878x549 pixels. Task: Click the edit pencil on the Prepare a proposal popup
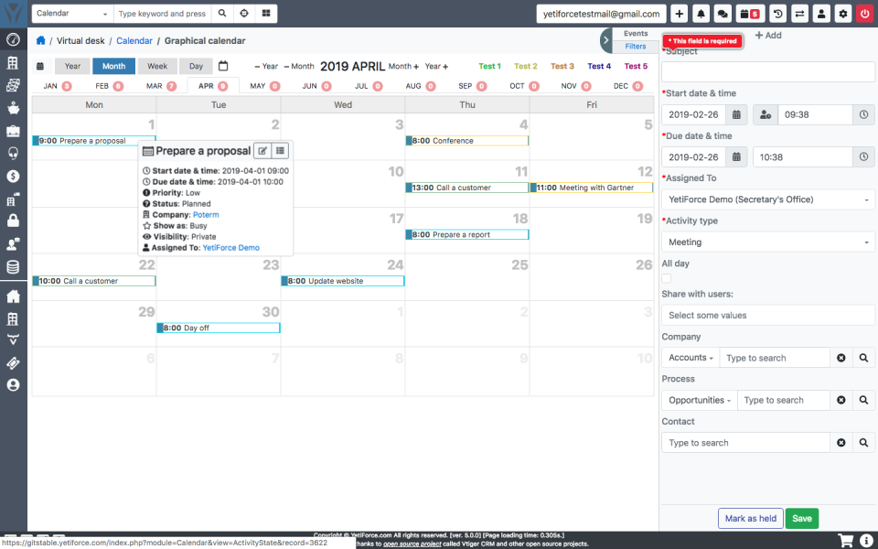coord(264,150)
